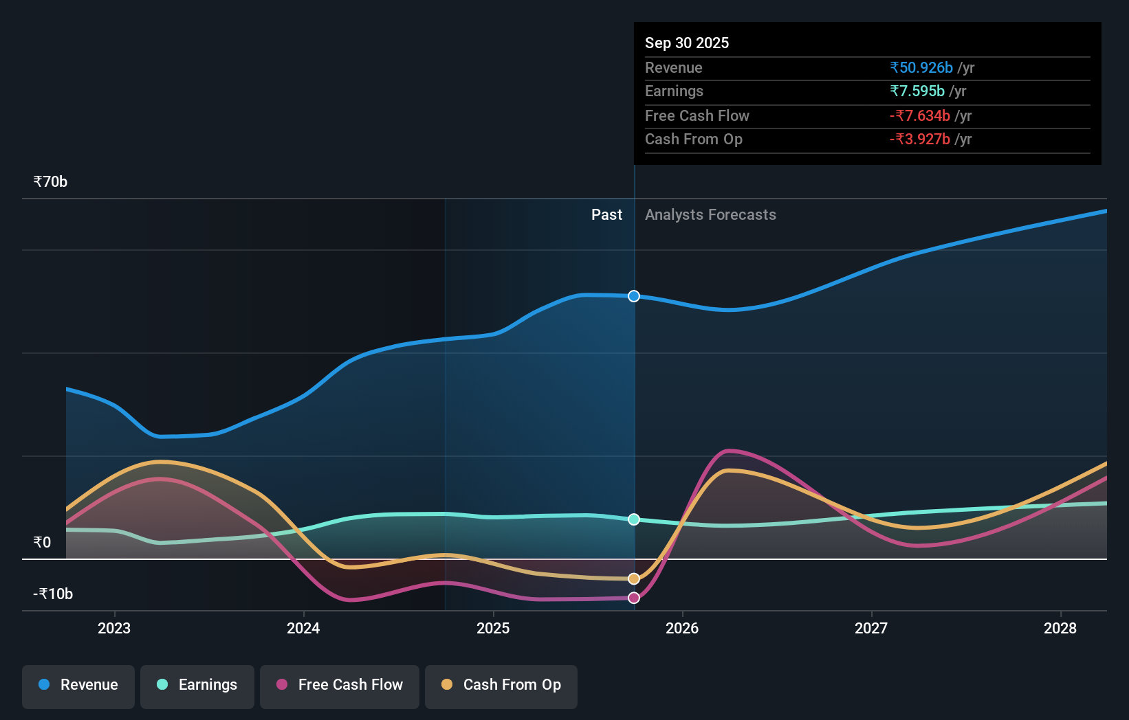
Task: Click the 2024 axis label
Action: point(303,628)
